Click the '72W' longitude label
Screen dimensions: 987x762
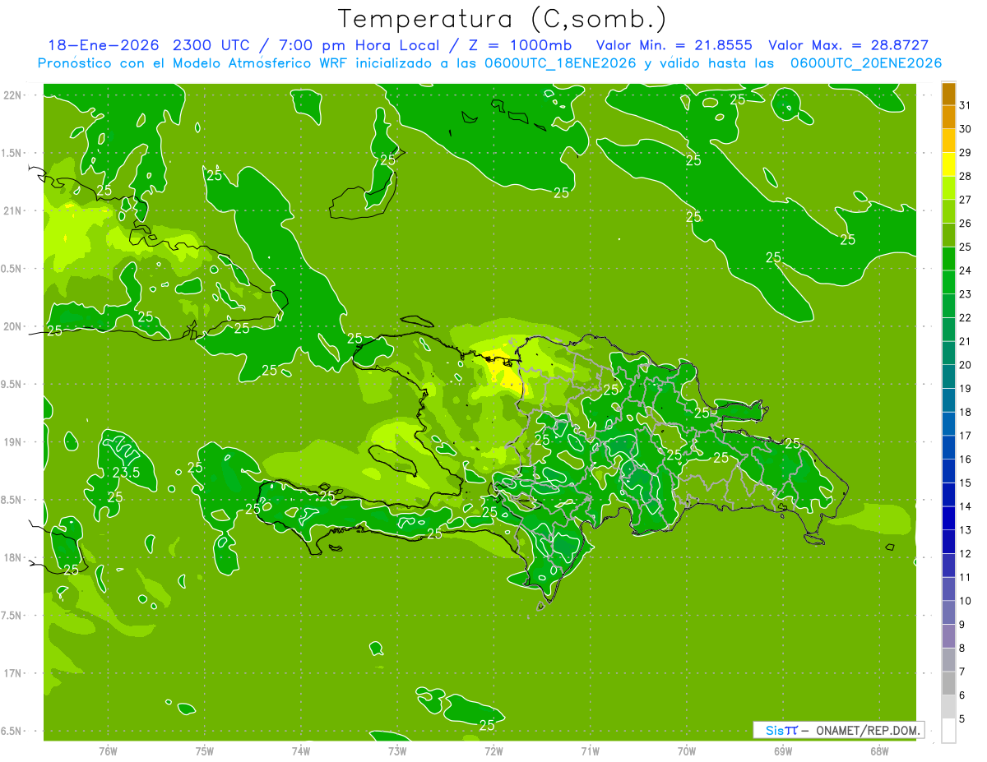[493, 750]
